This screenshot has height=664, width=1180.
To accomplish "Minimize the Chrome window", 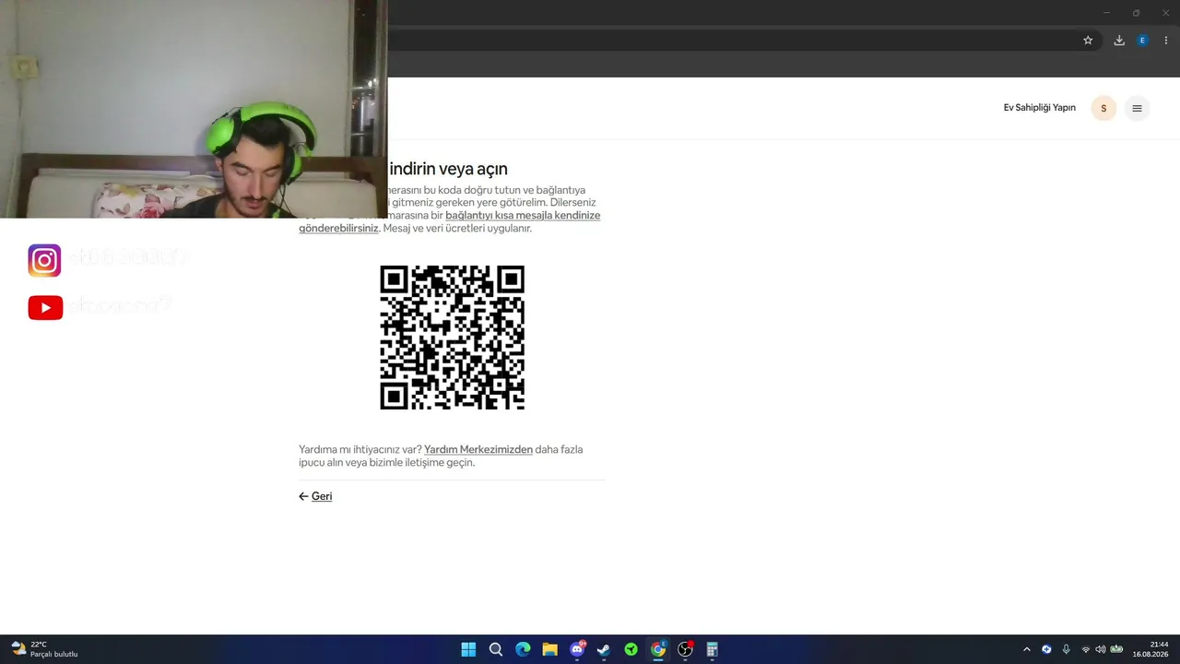I will 1107,12.
